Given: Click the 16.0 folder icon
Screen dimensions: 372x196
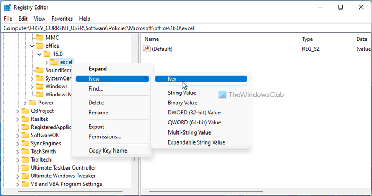Looking at the screenshot, I should pyautogui.click(x=47, y=54).
